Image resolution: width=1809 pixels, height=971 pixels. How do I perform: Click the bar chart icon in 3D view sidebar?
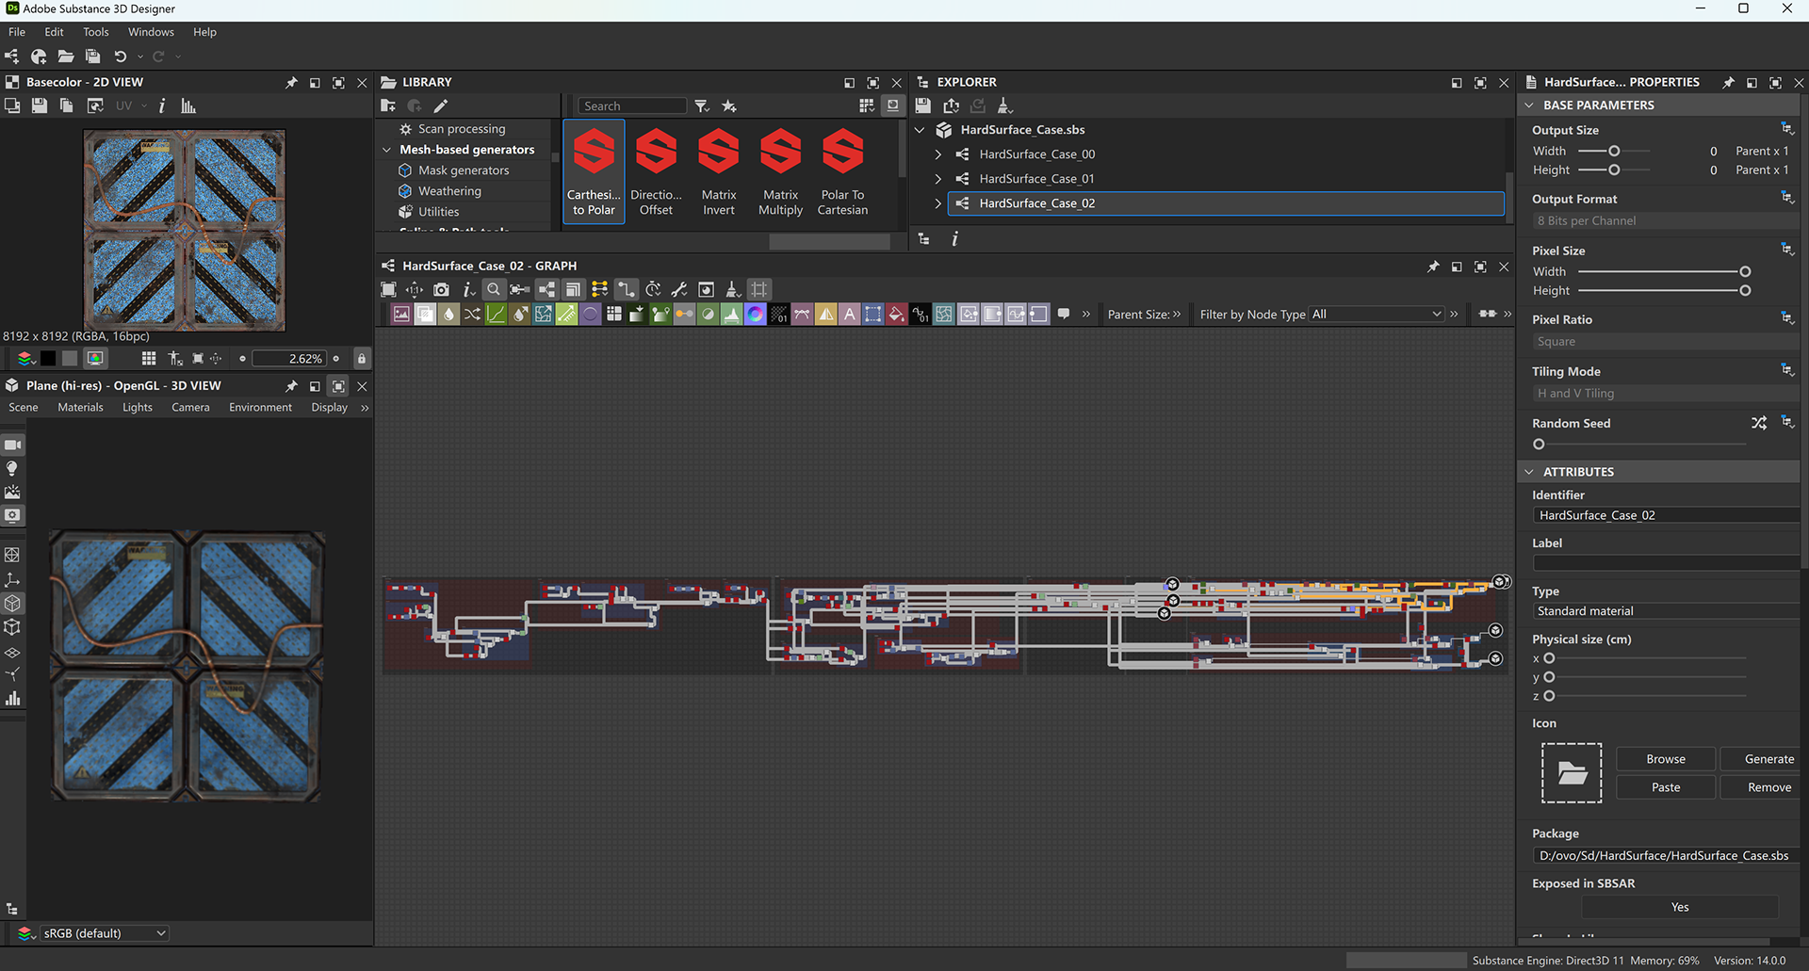(12, 699)
